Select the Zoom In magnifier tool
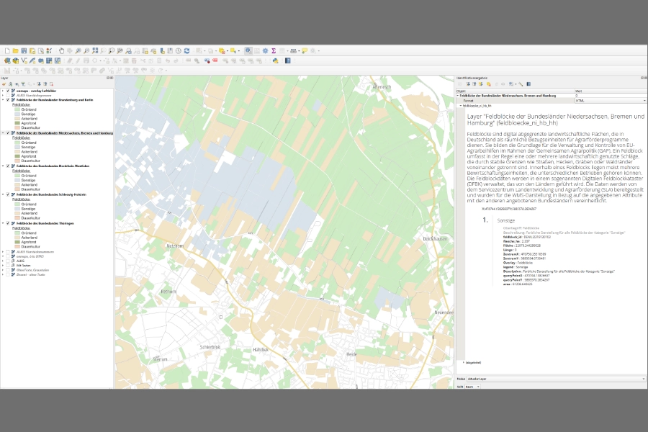Viewport: 648px width, 432px height. (78, 50)
